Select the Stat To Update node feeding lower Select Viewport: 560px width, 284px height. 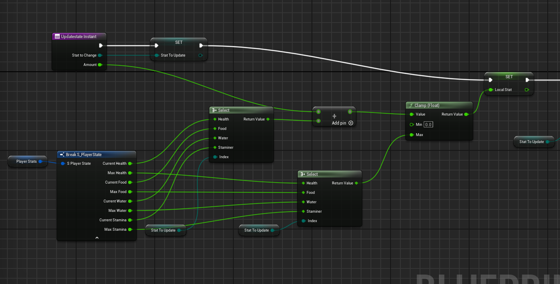pyautogui.click(x=260, y=230)
